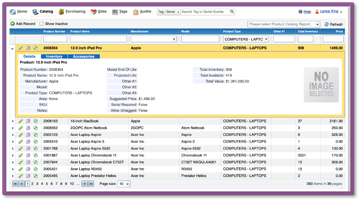Click the Help link
Viewport: 360px width, 201px height.
tap(307, 12)
